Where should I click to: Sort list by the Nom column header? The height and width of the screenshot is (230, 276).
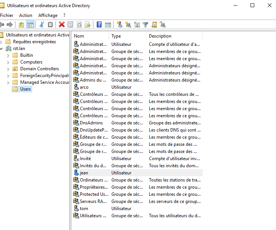pyautogui.click(x=90, y=36)
